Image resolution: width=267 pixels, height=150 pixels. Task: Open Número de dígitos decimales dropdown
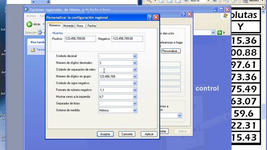pyautogui.click(x=135, y=63)
